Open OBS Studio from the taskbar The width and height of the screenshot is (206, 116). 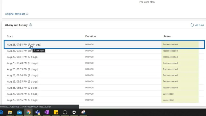click(65, 112)
